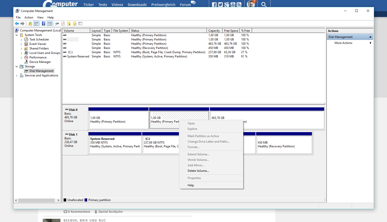Click the Device Manager icon in tree

26,62
